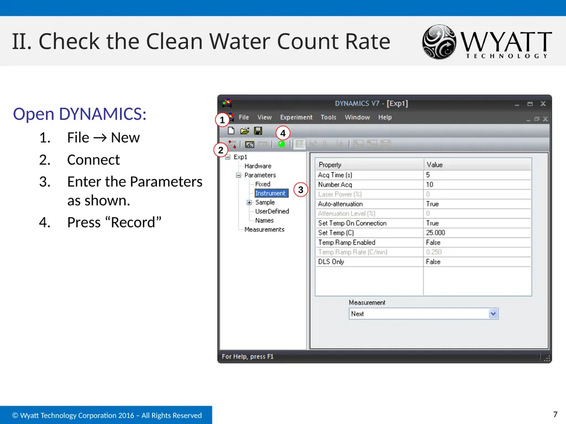Viewport: 566px width, 424px height.
Task: Click the Auto-attenuation property label
Action: pyautogui.click(x=340, y=204)
